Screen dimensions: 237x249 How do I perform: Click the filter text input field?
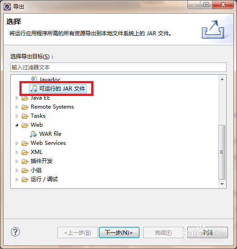tap(118, 67)
